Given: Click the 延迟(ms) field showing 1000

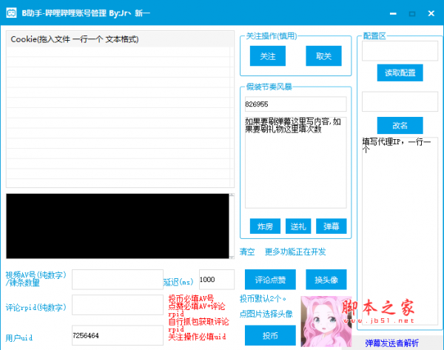Looking at the screenshot, I should [x=217, y=280].
